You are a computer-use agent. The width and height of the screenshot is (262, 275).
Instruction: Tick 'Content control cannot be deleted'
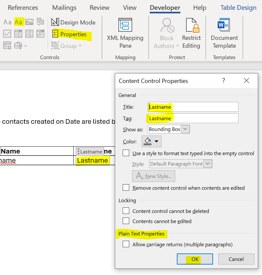click(126, 211)
